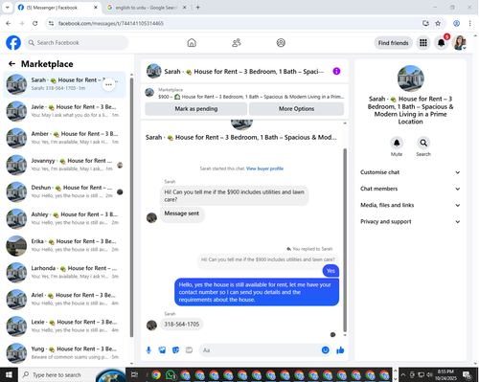Bookmark this page star icon
The width and height of the screenshot is (479, 382).
[x=438, y=23]
